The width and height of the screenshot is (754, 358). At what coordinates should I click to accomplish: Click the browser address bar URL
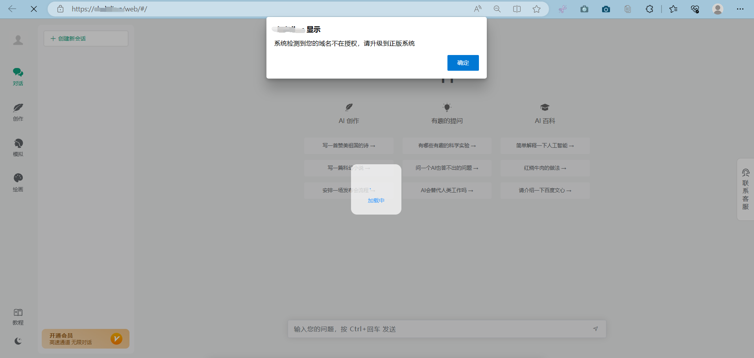109,9
